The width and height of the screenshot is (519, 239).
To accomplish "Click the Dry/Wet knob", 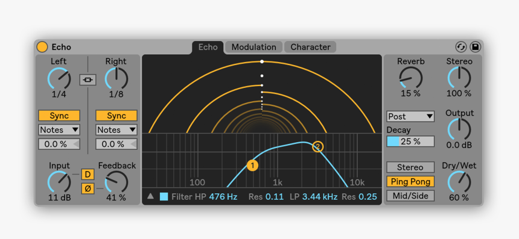I will coord(459,182).
